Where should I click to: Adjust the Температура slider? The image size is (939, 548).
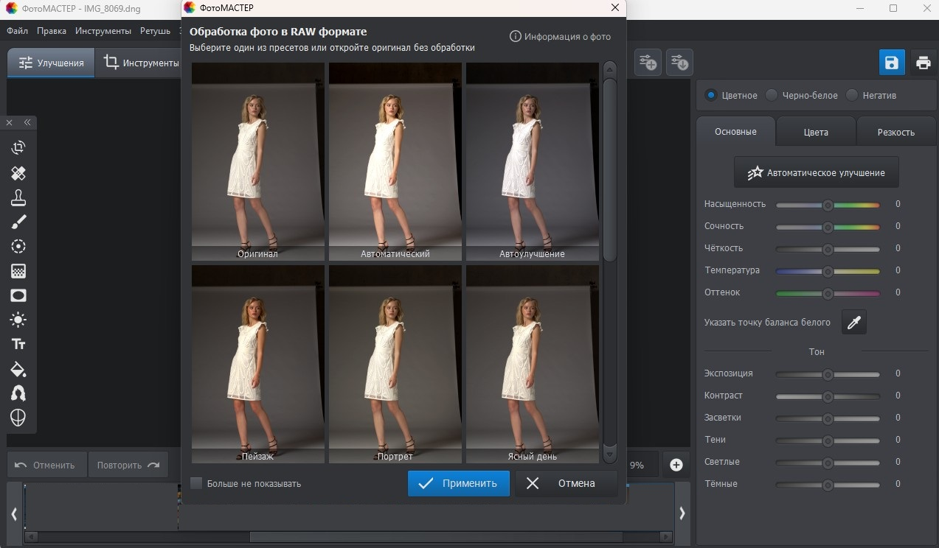828,271
